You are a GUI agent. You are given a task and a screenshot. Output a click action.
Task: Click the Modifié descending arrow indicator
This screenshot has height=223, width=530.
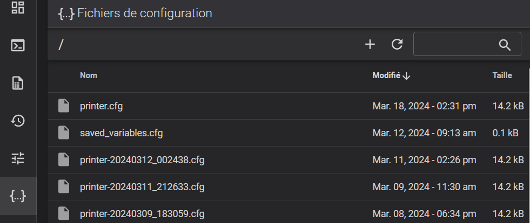(406, 76)
